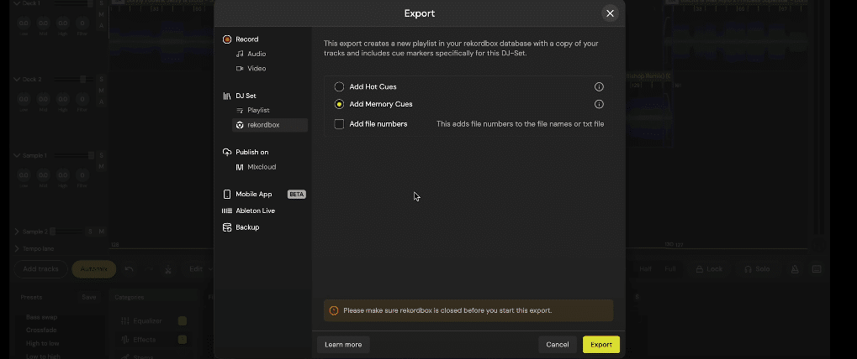Open the DJ Set section
Image resolution: width=857 pixels, height=359 pixels.
pyautogui.click(x=246, y=96)
